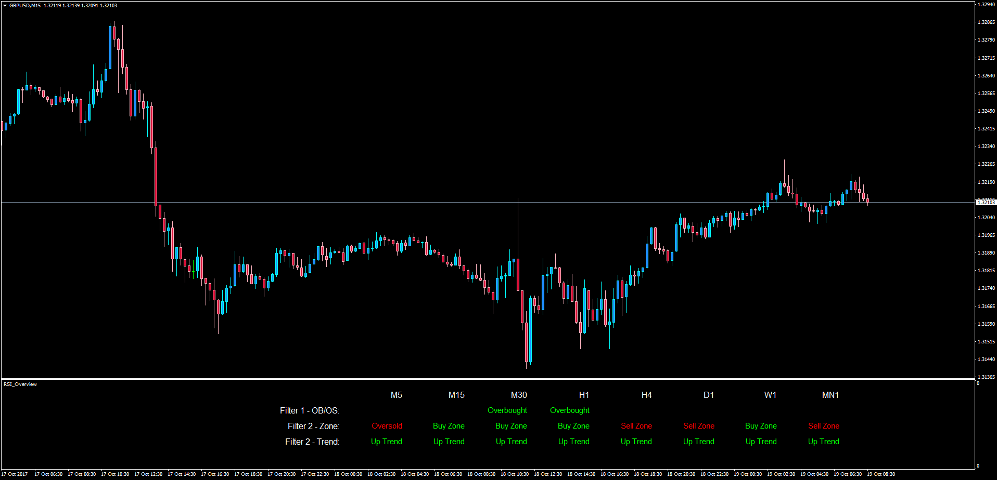
Task: Click the Overbought value under M30
Action: (507, 410)
